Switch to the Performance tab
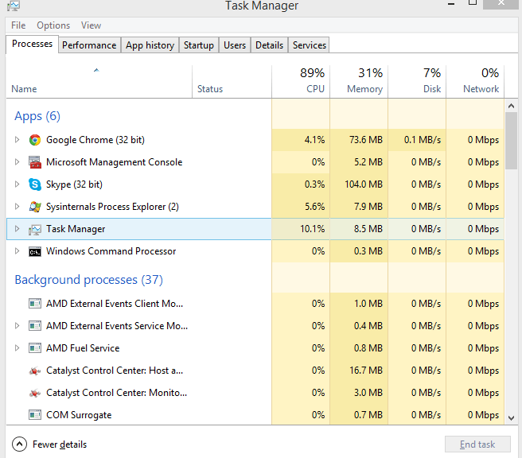This screenshot has height=458, width=522. [x=89, y=45]
